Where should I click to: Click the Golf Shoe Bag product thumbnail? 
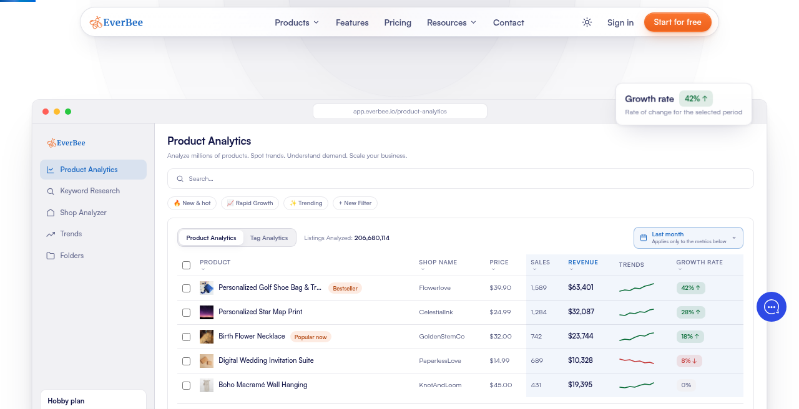click(207, 288)
